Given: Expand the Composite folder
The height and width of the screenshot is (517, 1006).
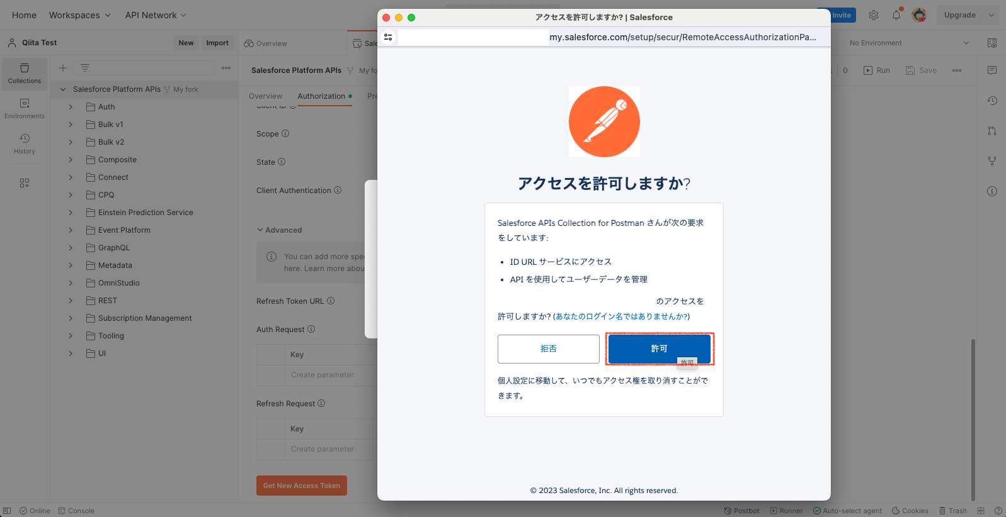Looking at the screenshot, I should 71,160.
